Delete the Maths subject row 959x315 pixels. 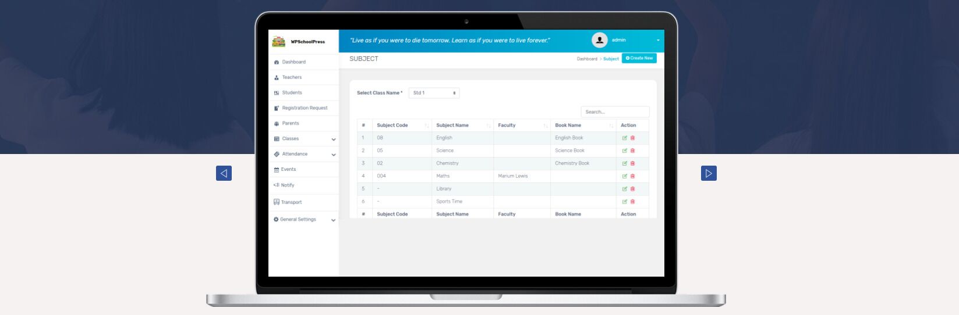coord(632,176)
